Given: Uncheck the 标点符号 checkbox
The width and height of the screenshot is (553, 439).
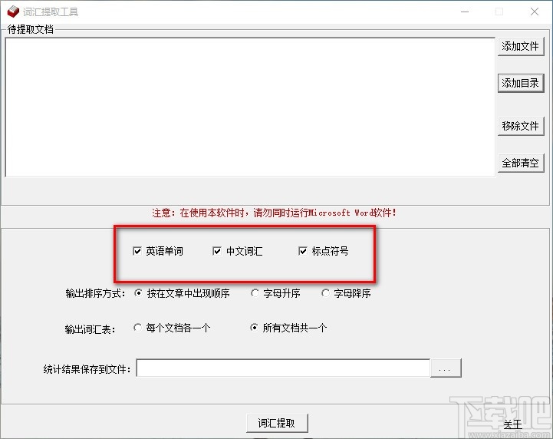Looking at the screenshot, I should [x=303, y=251].
